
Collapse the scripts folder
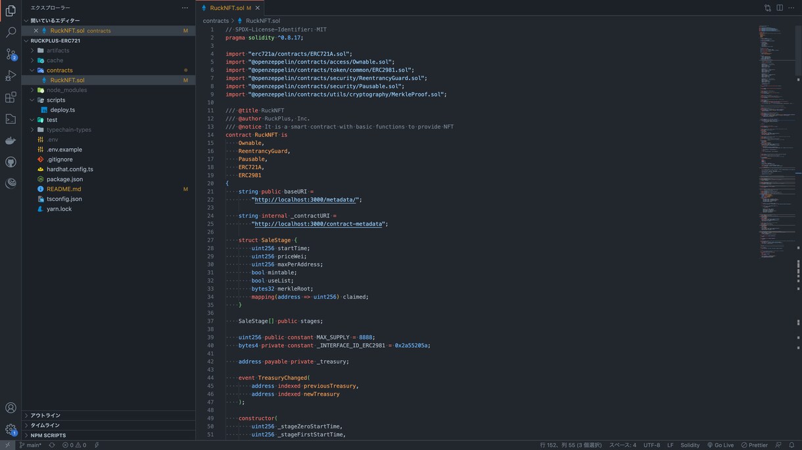tap(32, 100)
